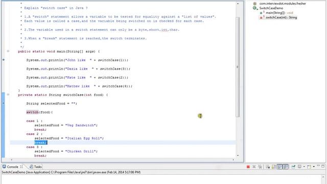Click the class icon beside SwitchCaseDemo
This screenshot has width=327, height=184.
[255, 8]
